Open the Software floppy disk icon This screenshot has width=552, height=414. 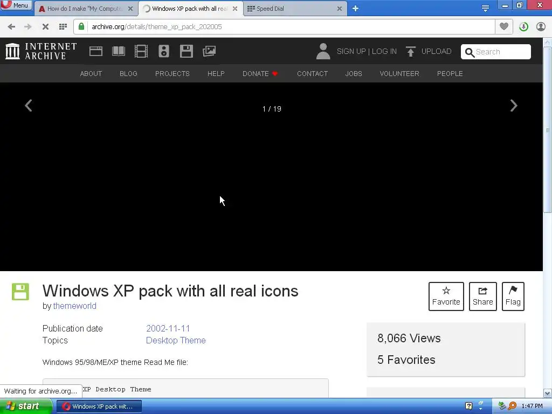[x=186, y=51]
